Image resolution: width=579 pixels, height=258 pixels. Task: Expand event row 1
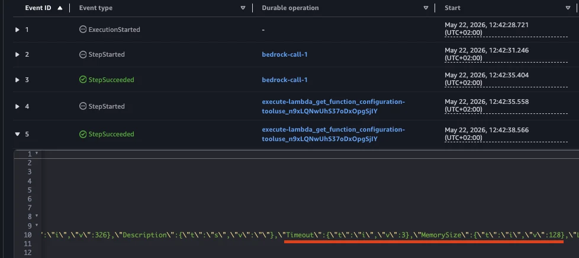17,30
